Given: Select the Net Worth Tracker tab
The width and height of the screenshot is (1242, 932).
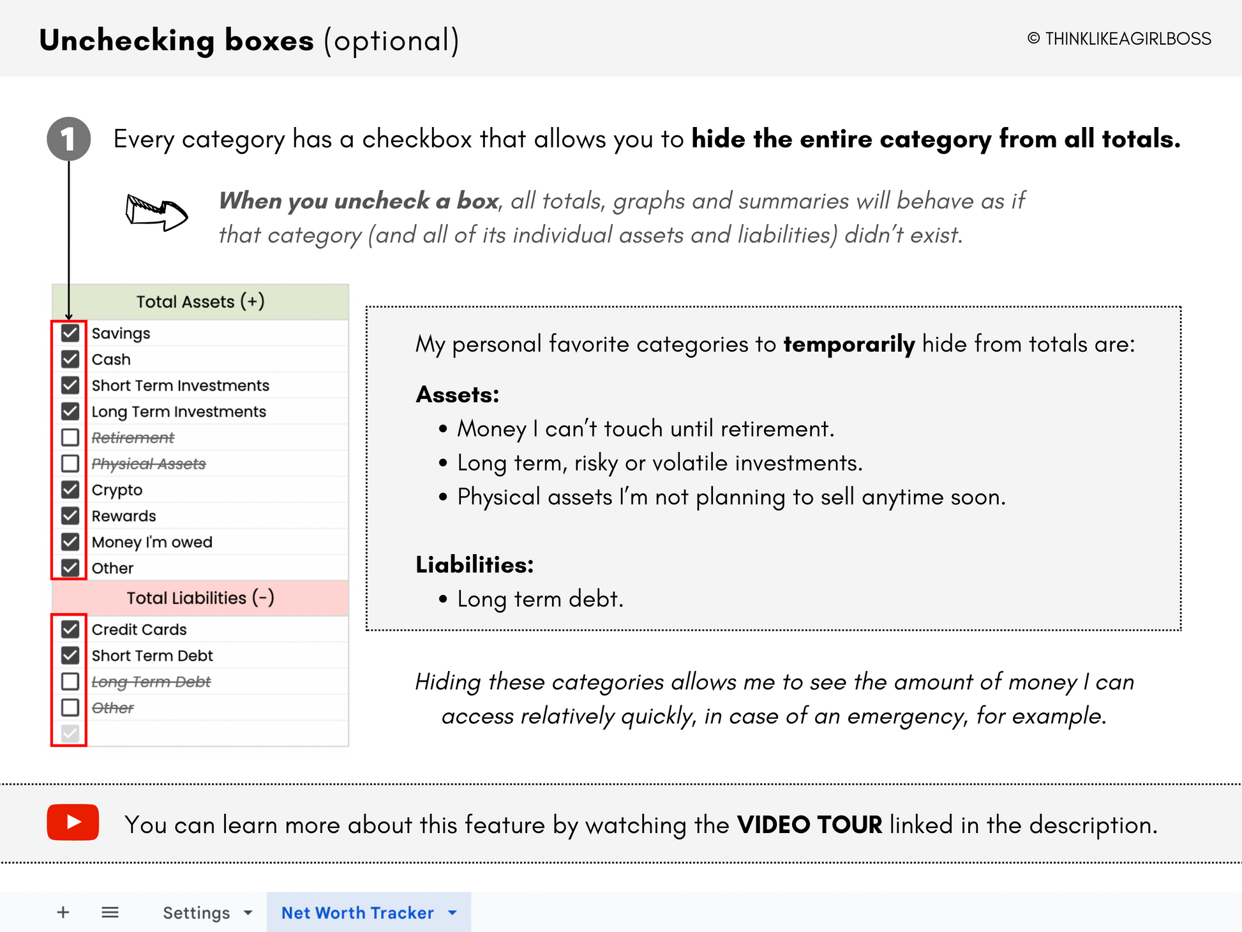Looking at the screenshot, I should (357, 913).
